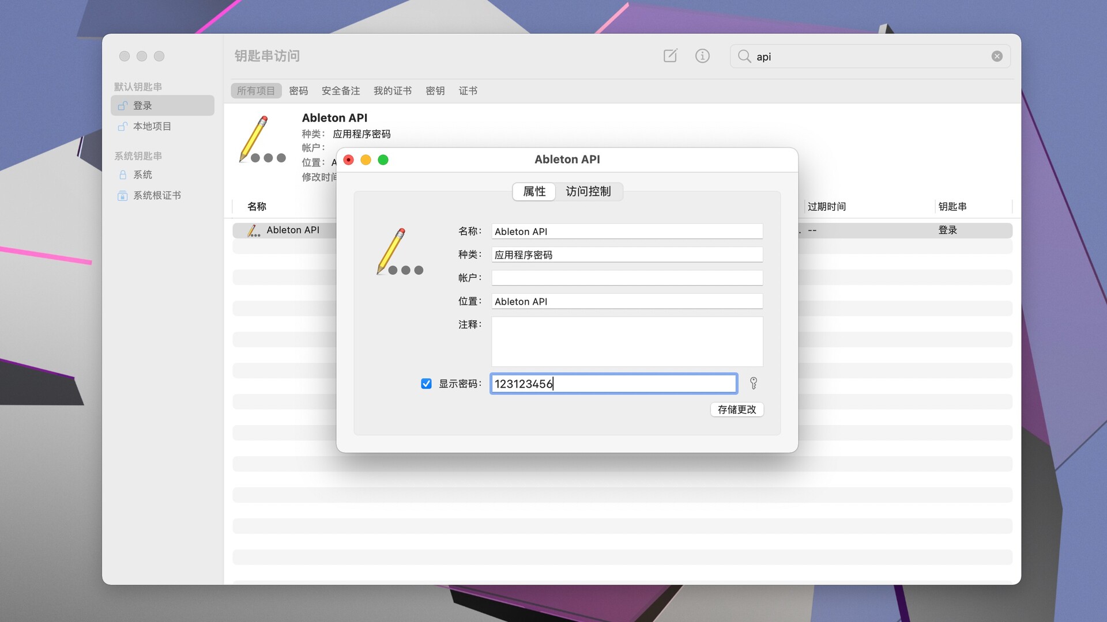Switch to the 访问控制 tab
Viewport: 1107px width, 622px height.
point(589,192)
